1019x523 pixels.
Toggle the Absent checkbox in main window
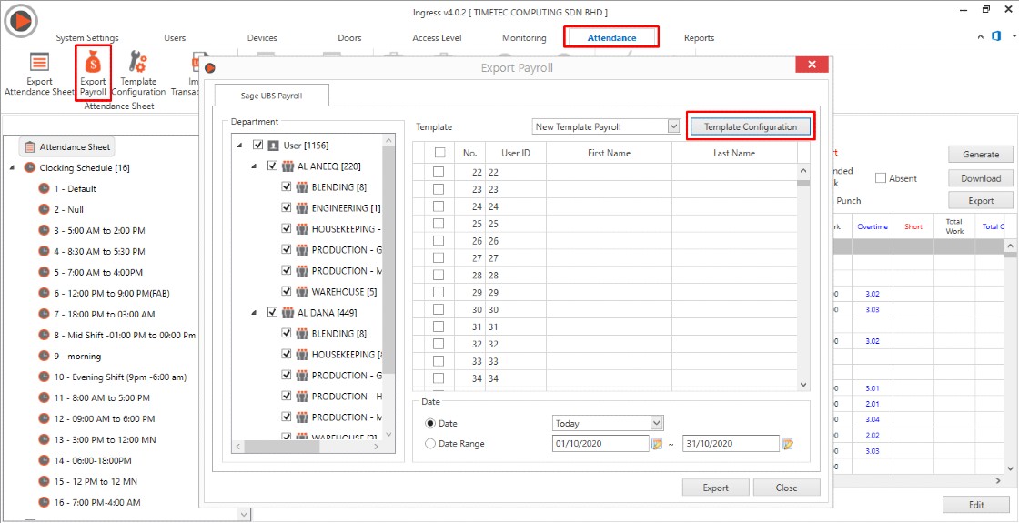coord(881,178)
